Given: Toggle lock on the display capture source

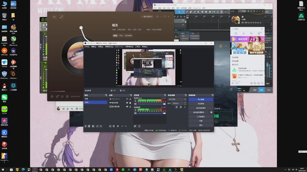Looking at the screenshot, I should 130,107.
